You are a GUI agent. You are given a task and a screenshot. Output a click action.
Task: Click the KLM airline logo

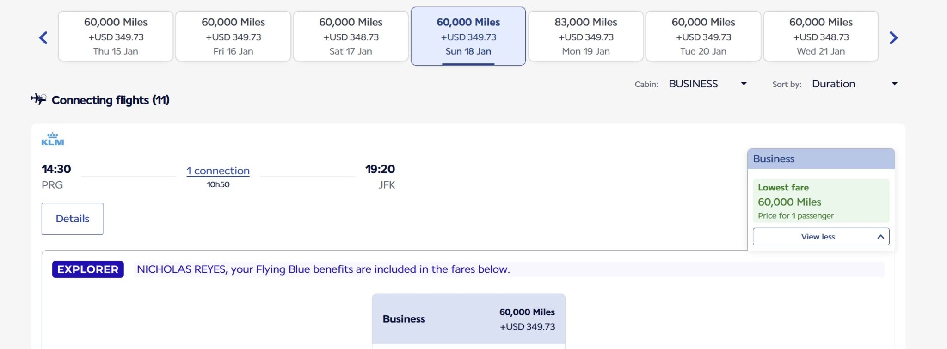(x=53, y=139)
